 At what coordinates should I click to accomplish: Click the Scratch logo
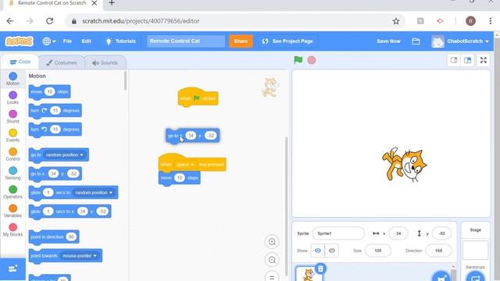point(19,41)
